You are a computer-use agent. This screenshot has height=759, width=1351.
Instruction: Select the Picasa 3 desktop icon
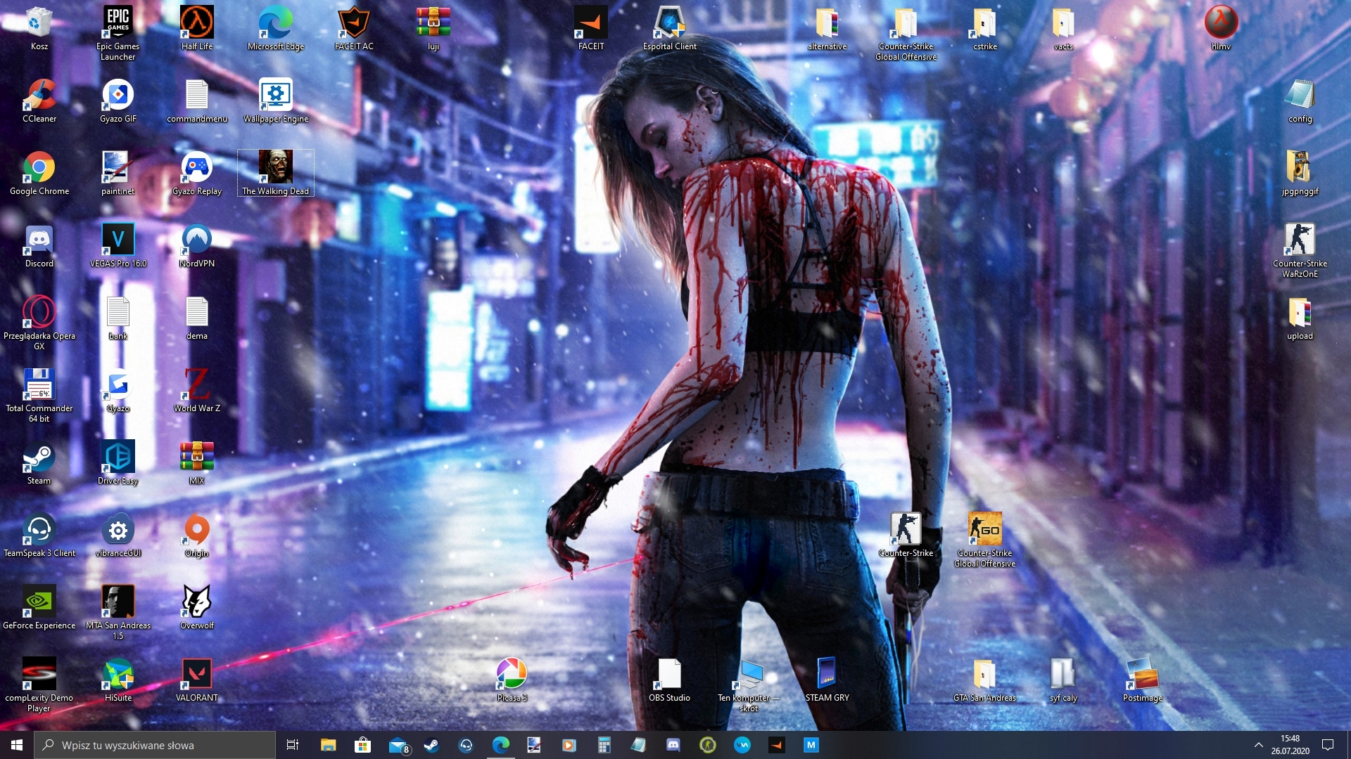(512, 680)
